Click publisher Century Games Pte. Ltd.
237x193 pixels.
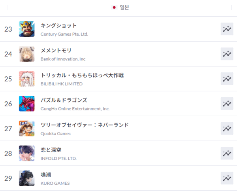[64, 34]
